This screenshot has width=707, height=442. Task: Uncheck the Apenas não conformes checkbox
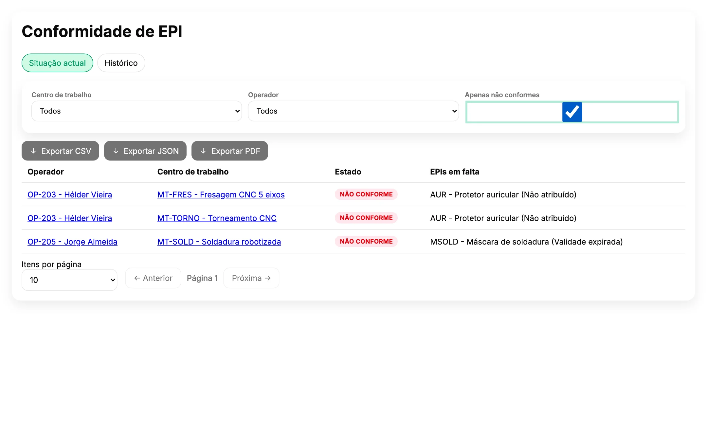click(572, 112)
